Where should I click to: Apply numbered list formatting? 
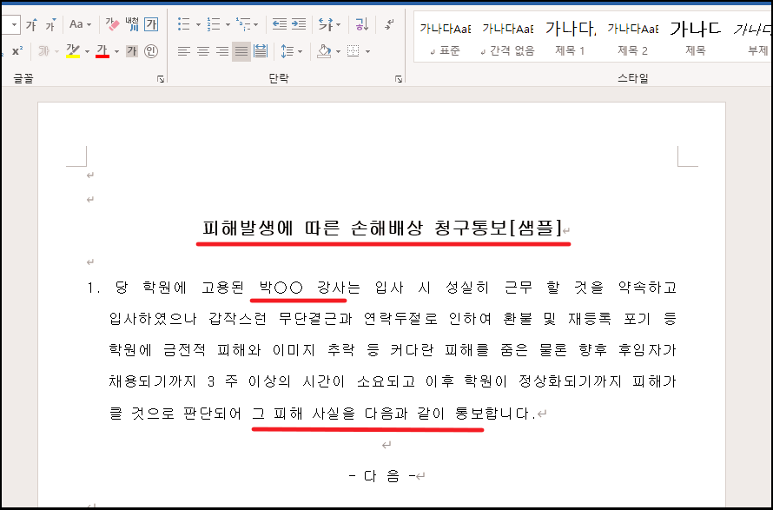pyautogui.click(x=214, y=24)
